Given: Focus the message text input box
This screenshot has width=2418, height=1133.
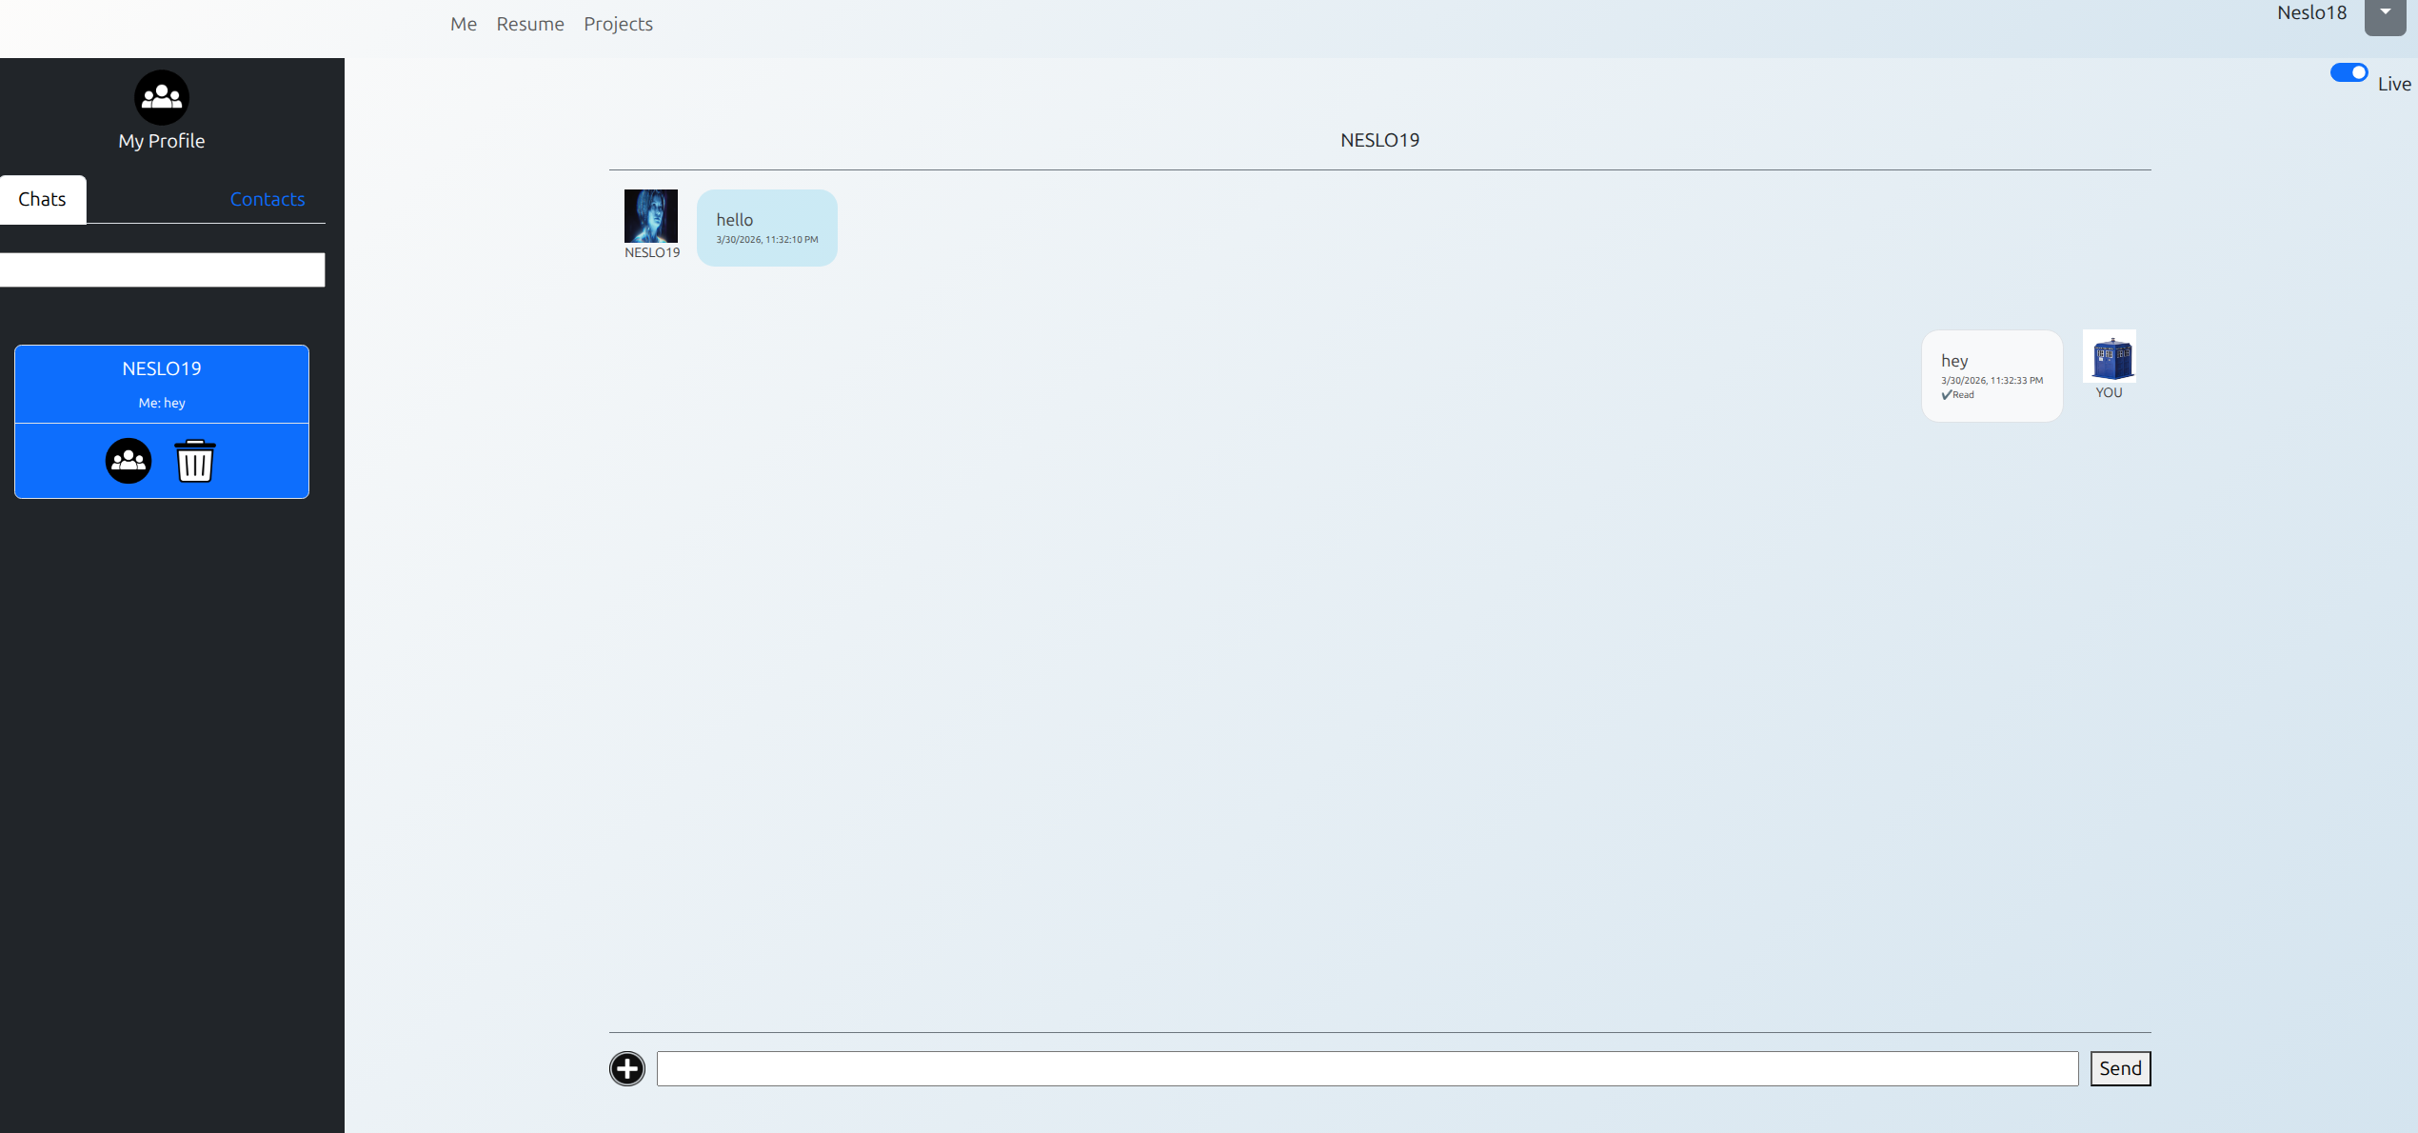Looking at the screenshot, I should pyautogui.click(x=1367, y=1068).
